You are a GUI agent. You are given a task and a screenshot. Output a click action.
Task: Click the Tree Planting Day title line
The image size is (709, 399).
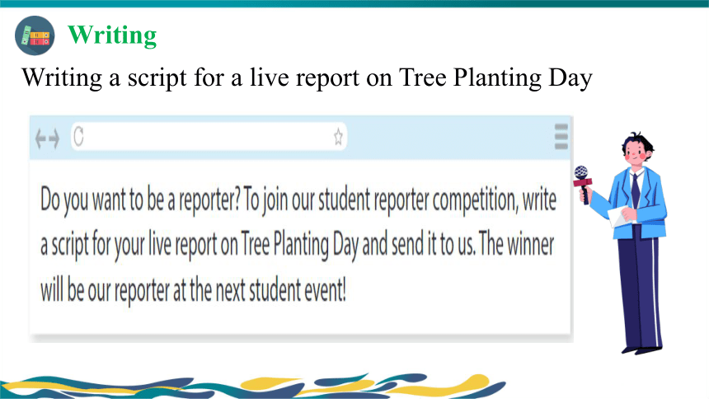pos(307,77)
